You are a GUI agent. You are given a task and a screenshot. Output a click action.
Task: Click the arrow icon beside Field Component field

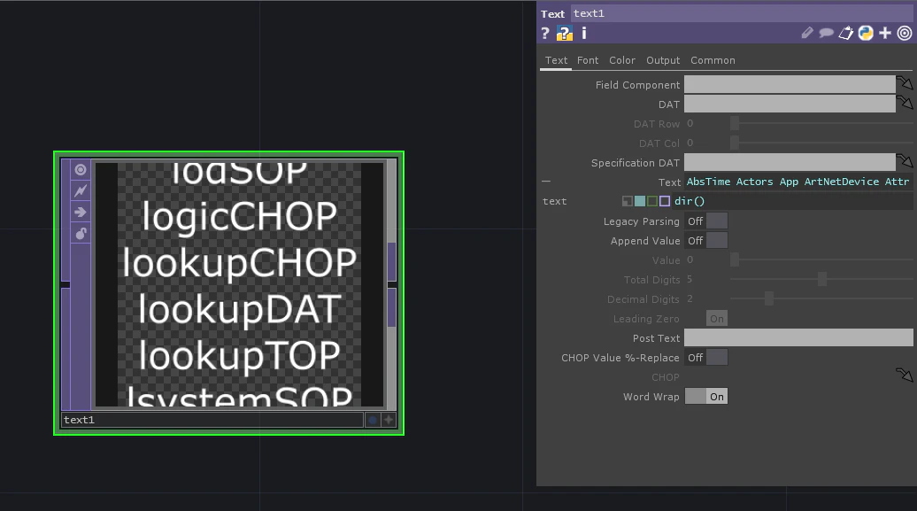pyautogui.click(x=905, y=84)
